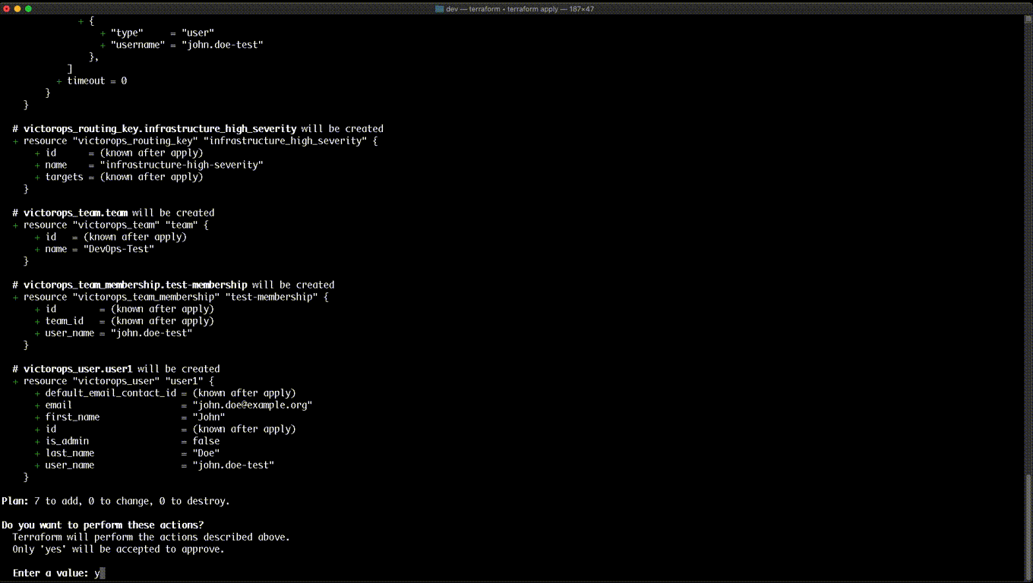
Task: Close the terminal window with red button
Action: pos(7,8)
